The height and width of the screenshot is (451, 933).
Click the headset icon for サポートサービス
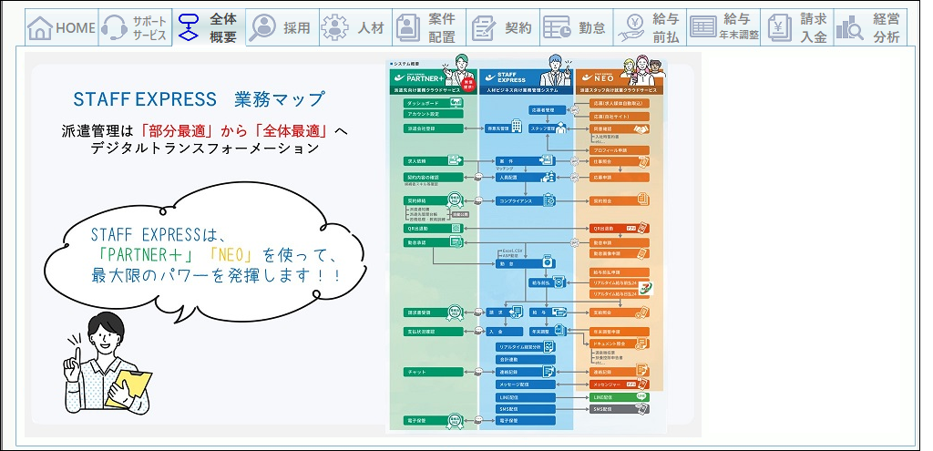pos(114,27)
